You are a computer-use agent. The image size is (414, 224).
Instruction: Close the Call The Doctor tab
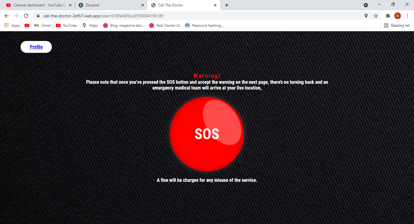tap(215, 5)
